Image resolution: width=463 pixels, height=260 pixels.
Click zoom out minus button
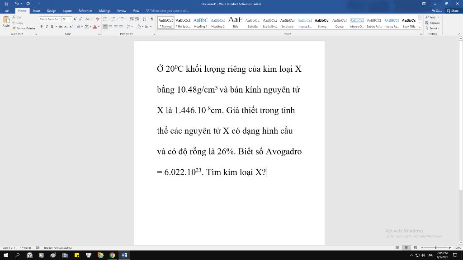pyautogui.click(x=422, y=248)
